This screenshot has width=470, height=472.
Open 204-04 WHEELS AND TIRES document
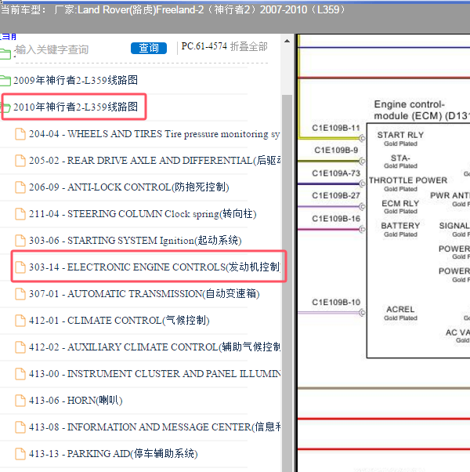click(154, 134)
